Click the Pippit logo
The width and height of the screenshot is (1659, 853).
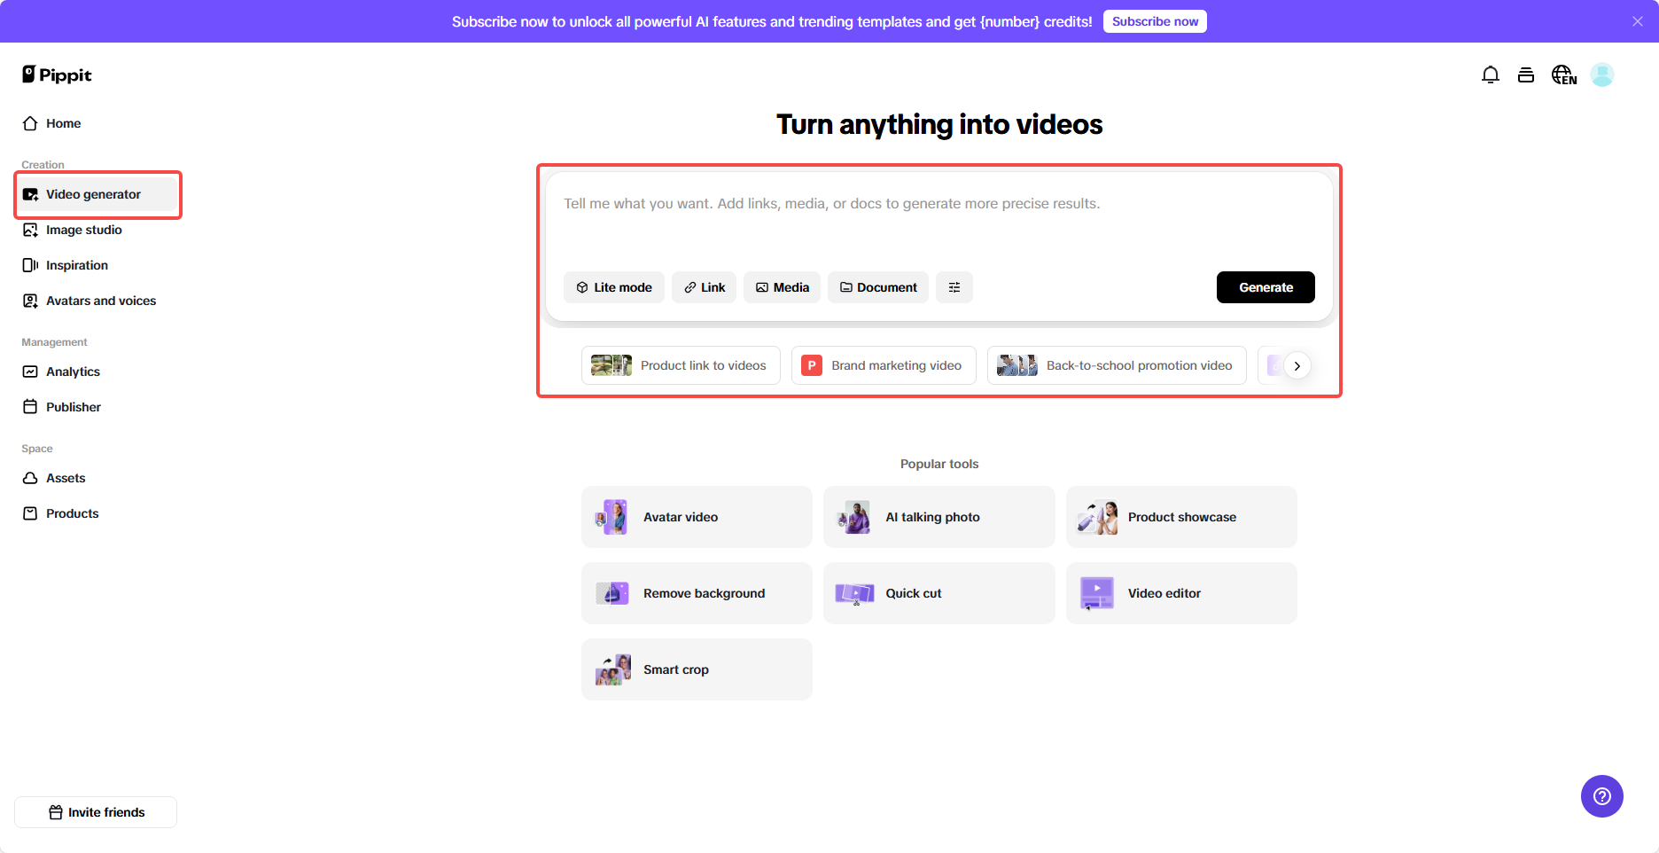pos(57,74)
